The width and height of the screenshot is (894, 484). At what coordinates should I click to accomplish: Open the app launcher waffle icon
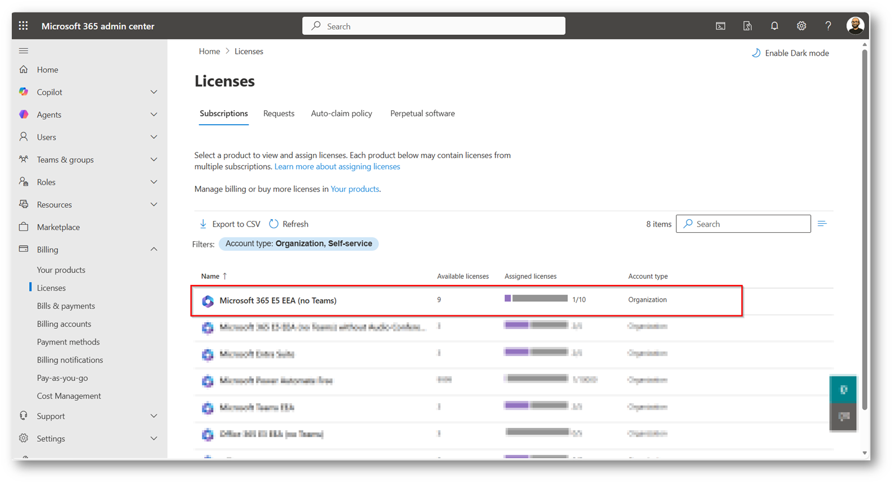pyautogui.click(x=23, y=26)
